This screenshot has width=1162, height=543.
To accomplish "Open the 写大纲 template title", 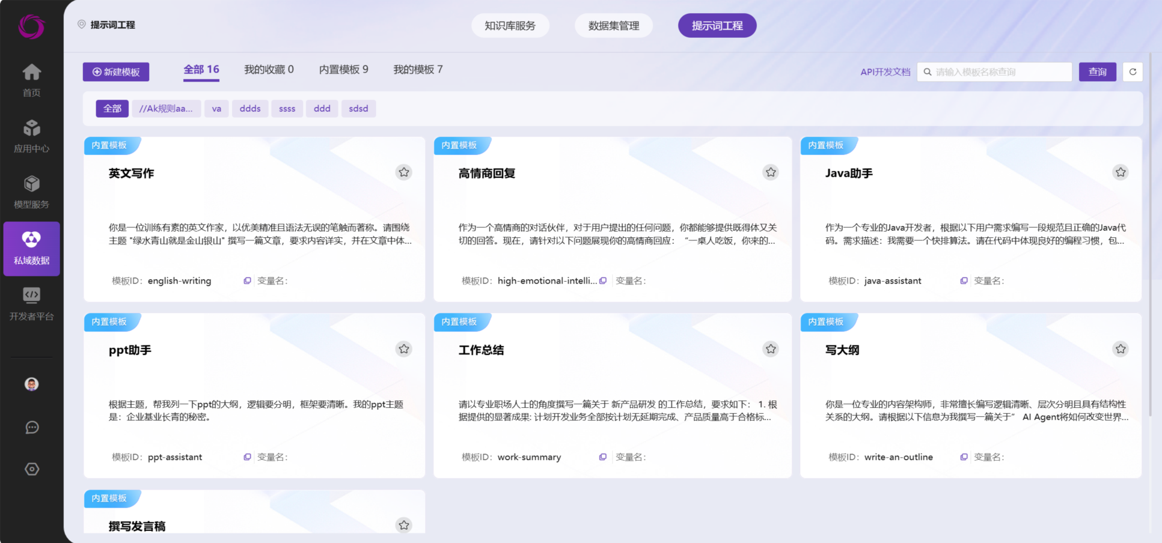I will (x=842, y=350).
